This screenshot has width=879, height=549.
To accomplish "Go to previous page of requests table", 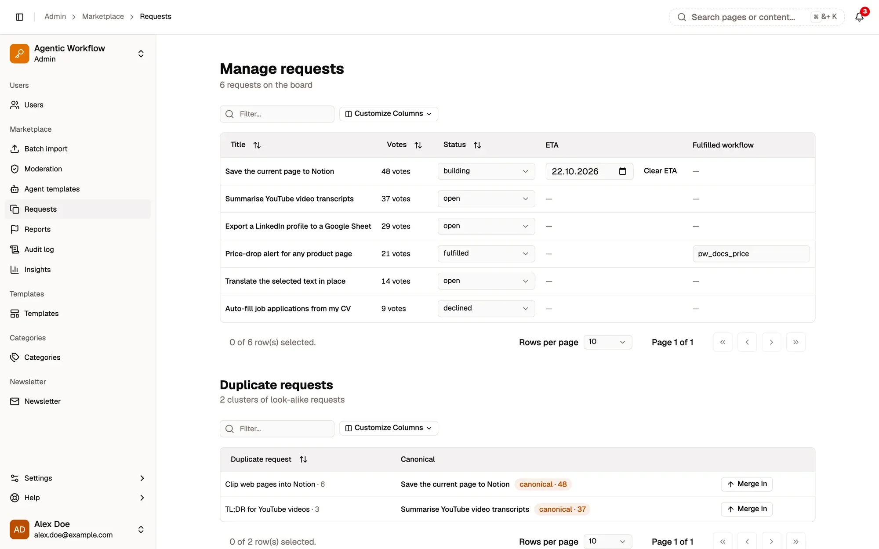I will pos(747,342).
